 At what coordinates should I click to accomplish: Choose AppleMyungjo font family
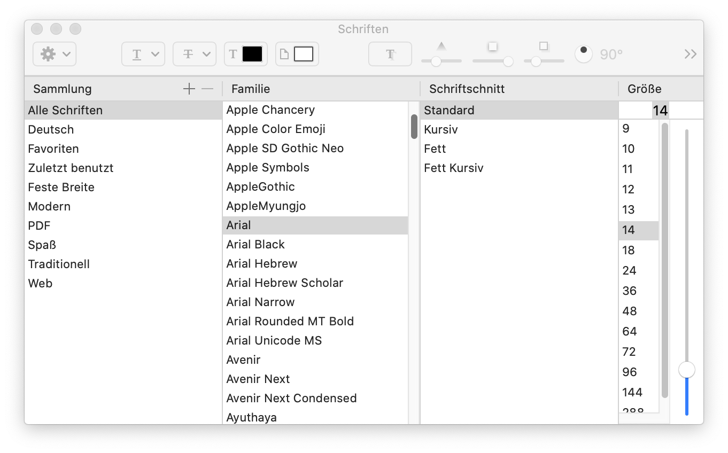315,206
